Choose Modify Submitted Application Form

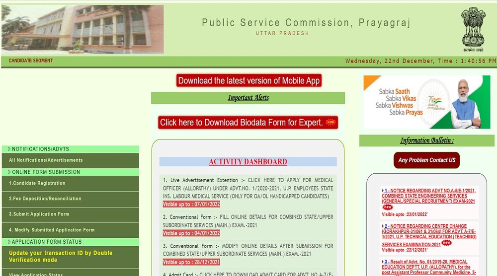(52, 230)
